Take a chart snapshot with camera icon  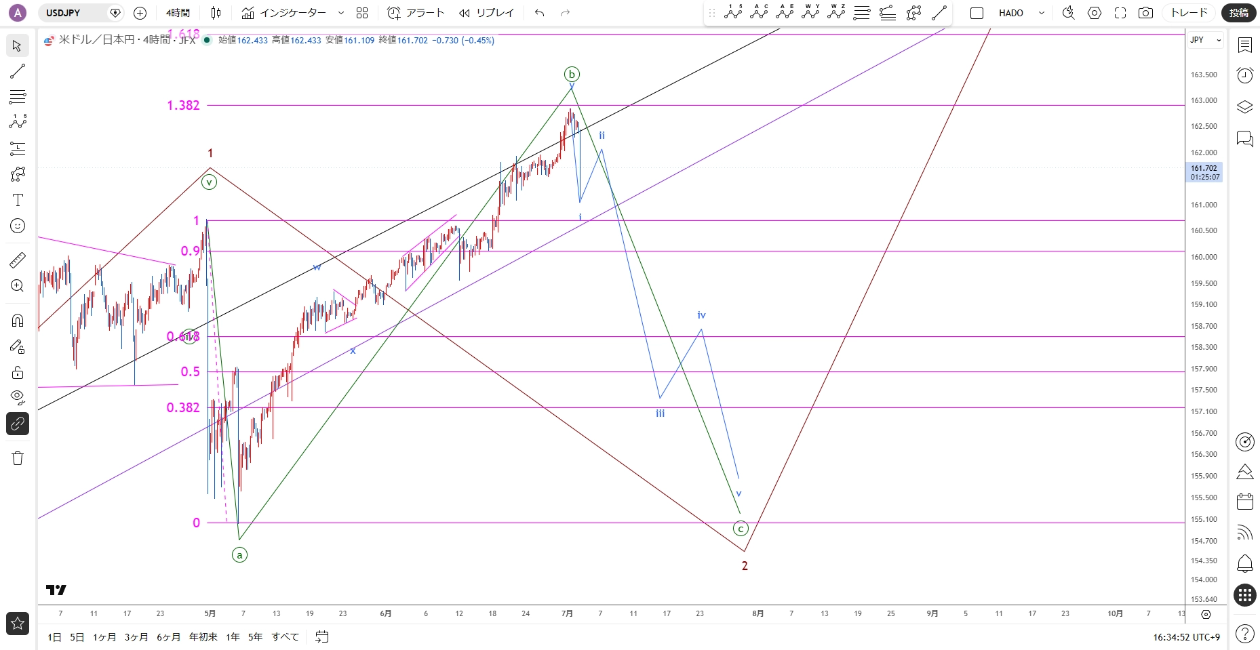(x=1145, y=13)
